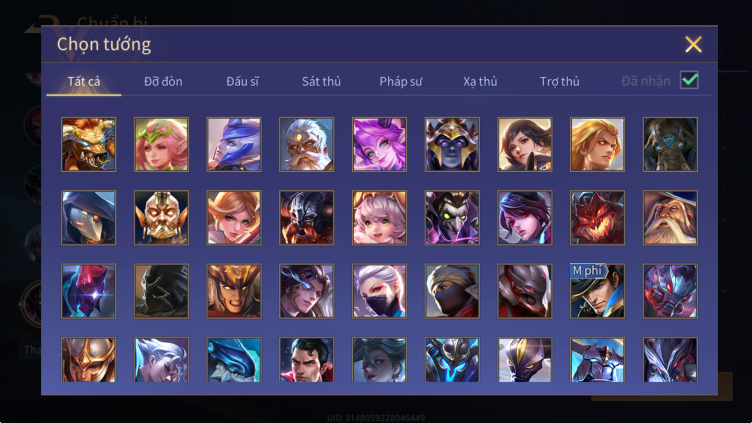Switch to the Xạ thủ tab
Viewport: 752px width, 423px height.
(480, 81)
